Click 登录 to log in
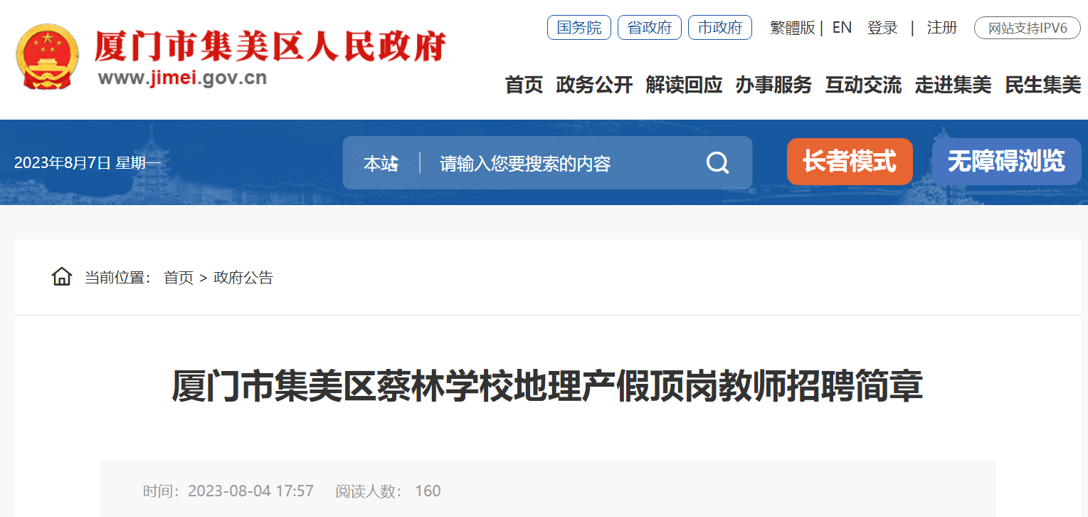Viewport: 1088px width, 517px height. tap(882, 28)
